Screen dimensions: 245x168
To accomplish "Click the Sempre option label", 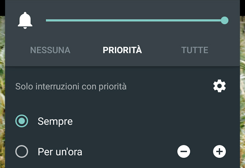I will click(55, 121).
